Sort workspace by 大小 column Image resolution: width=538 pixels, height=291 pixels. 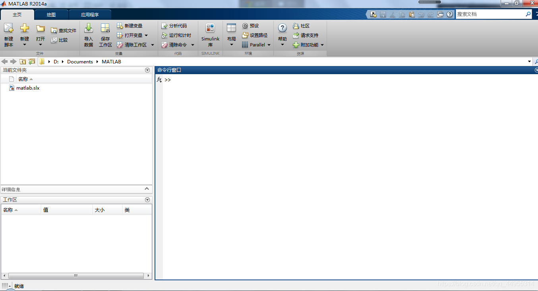[x=107, y=210]
